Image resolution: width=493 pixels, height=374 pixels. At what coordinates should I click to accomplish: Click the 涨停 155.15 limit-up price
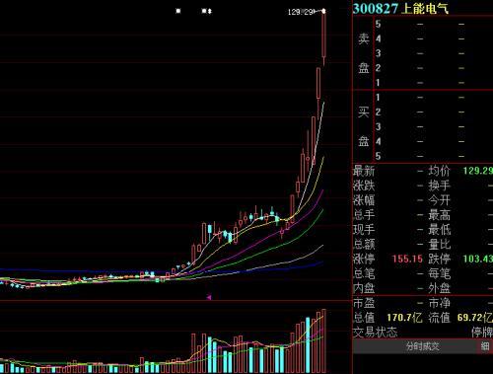point(407,259)
